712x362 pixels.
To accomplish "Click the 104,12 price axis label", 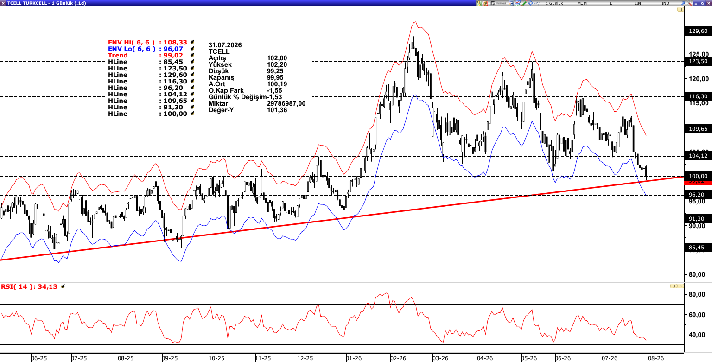I will coord(698,156).
